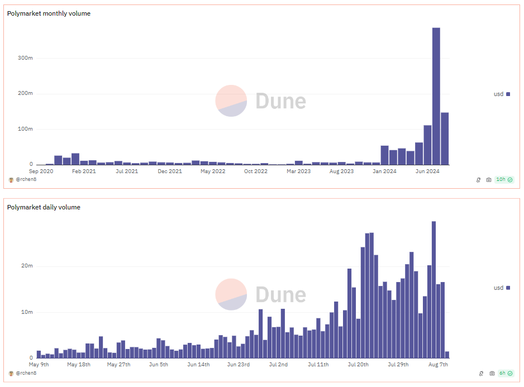The width and height of the screenshot is (524, 387).
Task: Click the Jul 29th axis label
Action: click(x=398, y=365)
